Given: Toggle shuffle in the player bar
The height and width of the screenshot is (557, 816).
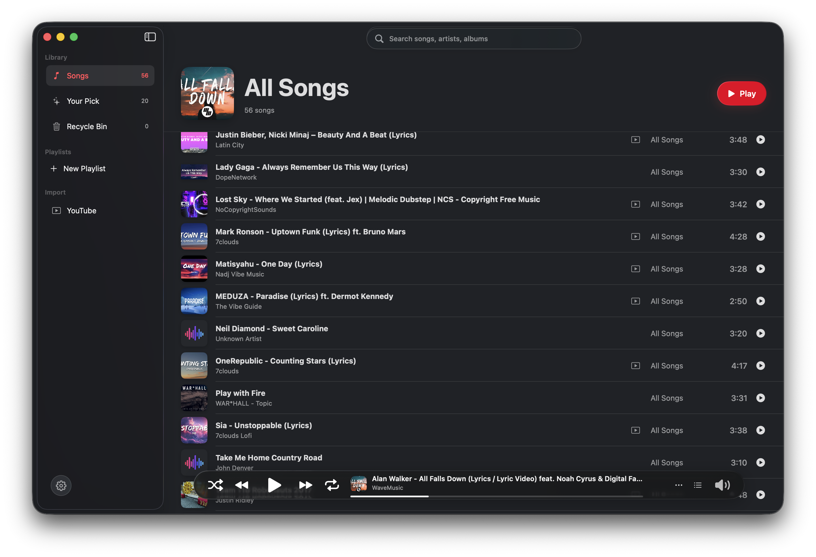Looking at the screenshot, I should [x=216, y=485].
